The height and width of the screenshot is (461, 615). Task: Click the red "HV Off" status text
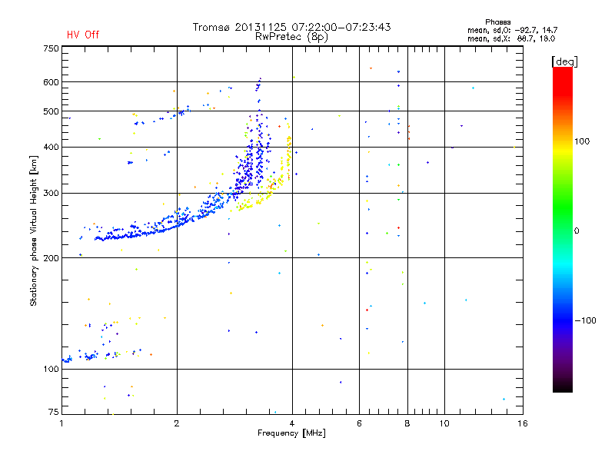point(83,35)
